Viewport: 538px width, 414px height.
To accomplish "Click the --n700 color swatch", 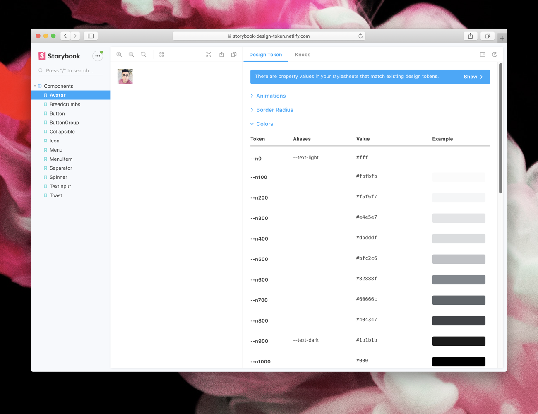I will click(x=459, y=300).
